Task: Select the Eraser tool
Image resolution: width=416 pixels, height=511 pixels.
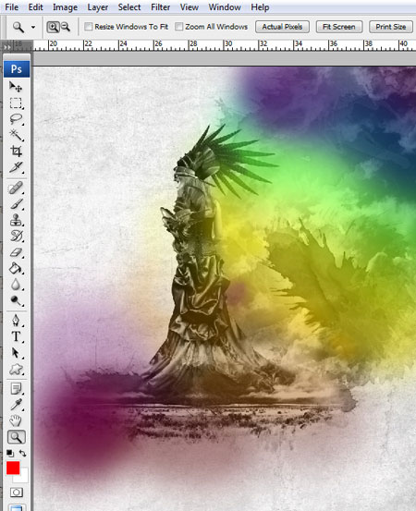Action: 16,252
